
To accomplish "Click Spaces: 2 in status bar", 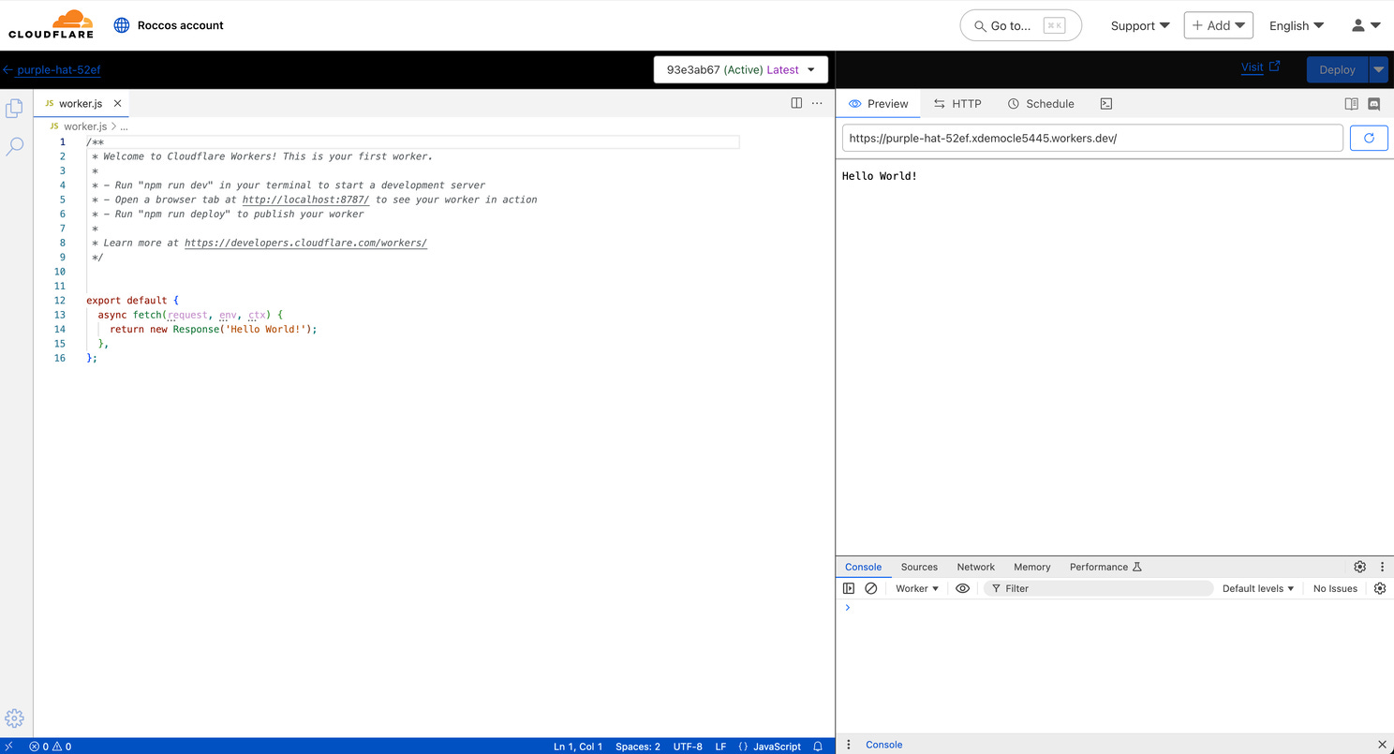I will click(x=638, y=747).
